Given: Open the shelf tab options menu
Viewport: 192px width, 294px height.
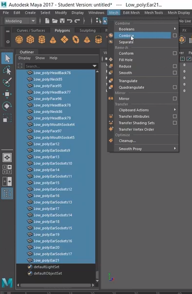Looking at the screenshot, I should 8,31.
